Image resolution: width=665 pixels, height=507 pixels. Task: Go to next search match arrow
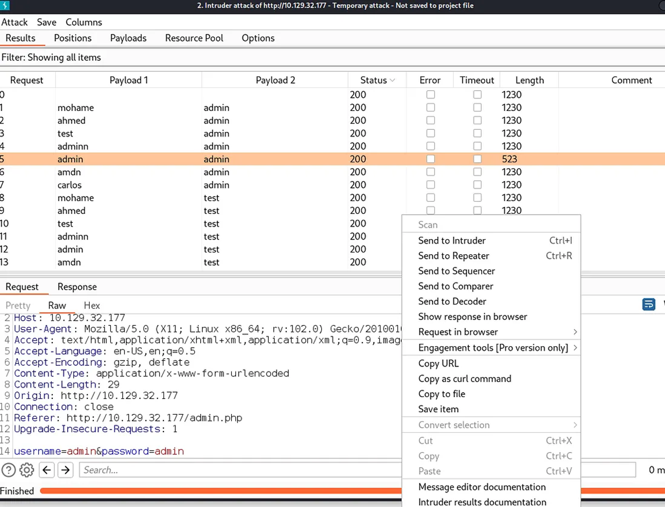(65, 470)
